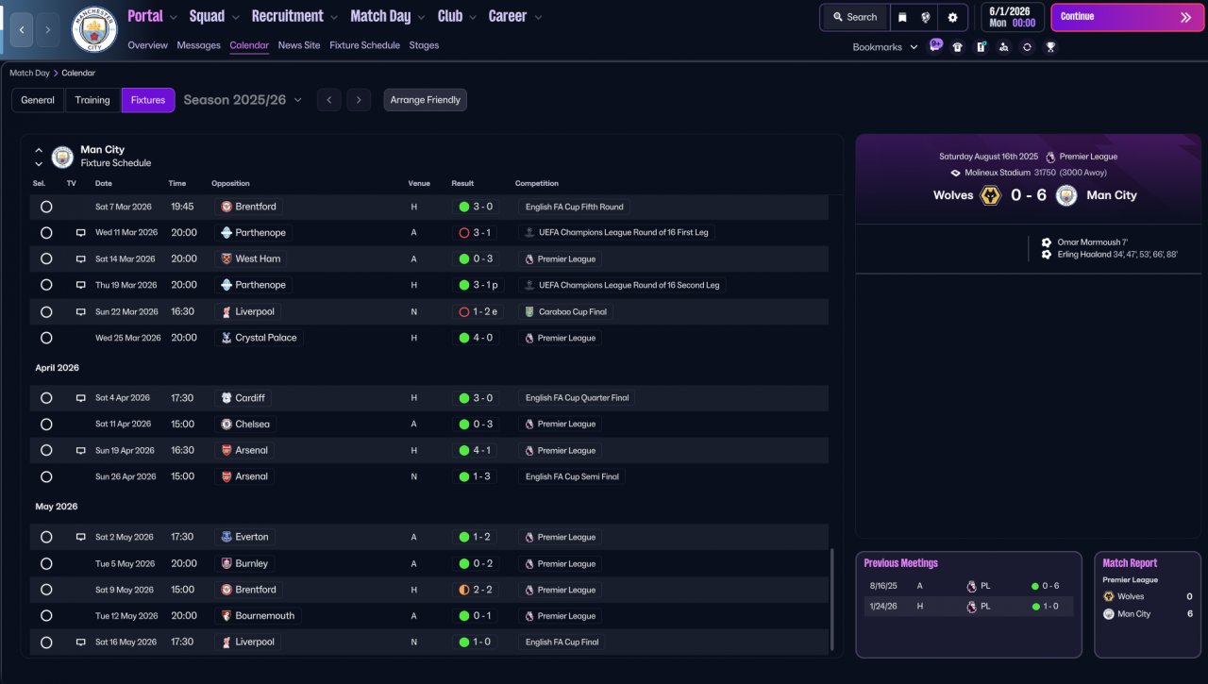Switch to the Messages tab
This screenshot has width=1208, height=684.
tap(198, 45)
